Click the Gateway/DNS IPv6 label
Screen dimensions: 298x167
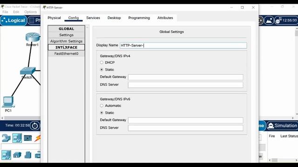115,99
